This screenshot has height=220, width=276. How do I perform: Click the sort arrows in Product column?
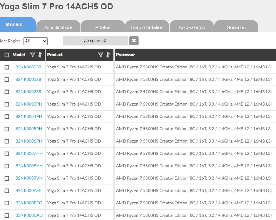[x=108, y=55]
